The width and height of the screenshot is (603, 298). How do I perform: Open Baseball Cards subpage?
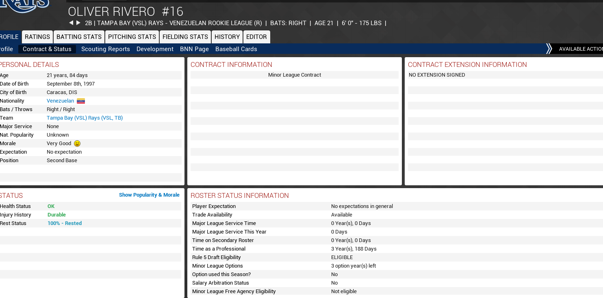coord(236,49)
